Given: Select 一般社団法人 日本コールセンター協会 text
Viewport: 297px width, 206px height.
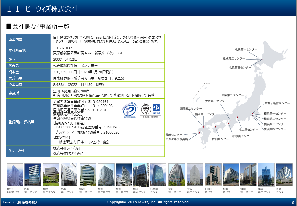Looking at the screenshot, I should pyautogui.click(x=82, y=142).
